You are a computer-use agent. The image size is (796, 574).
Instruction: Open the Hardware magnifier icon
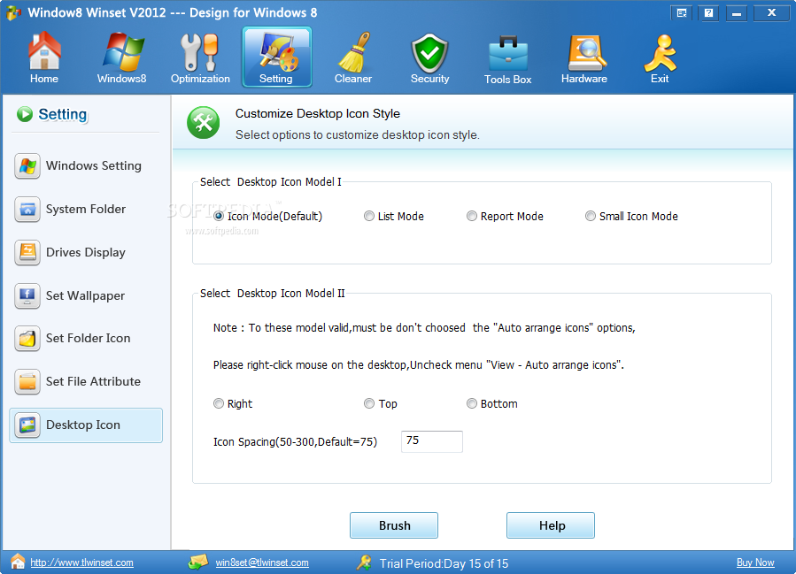pos(586,53)
